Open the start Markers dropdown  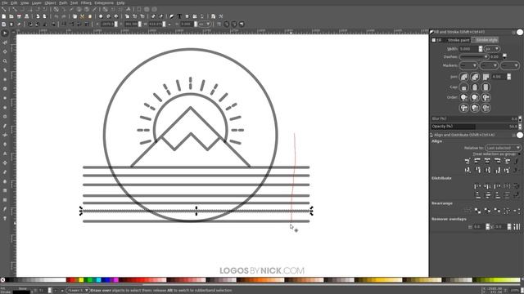click(x=468, y=65)
